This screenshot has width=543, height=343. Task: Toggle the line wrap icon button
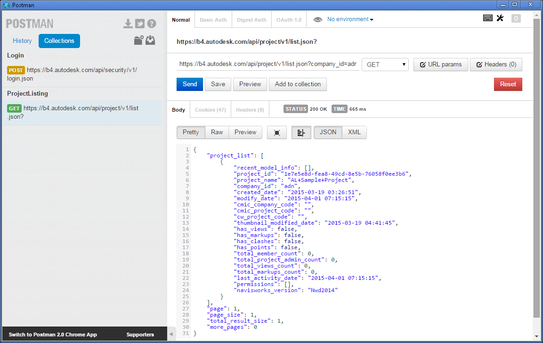301,133
